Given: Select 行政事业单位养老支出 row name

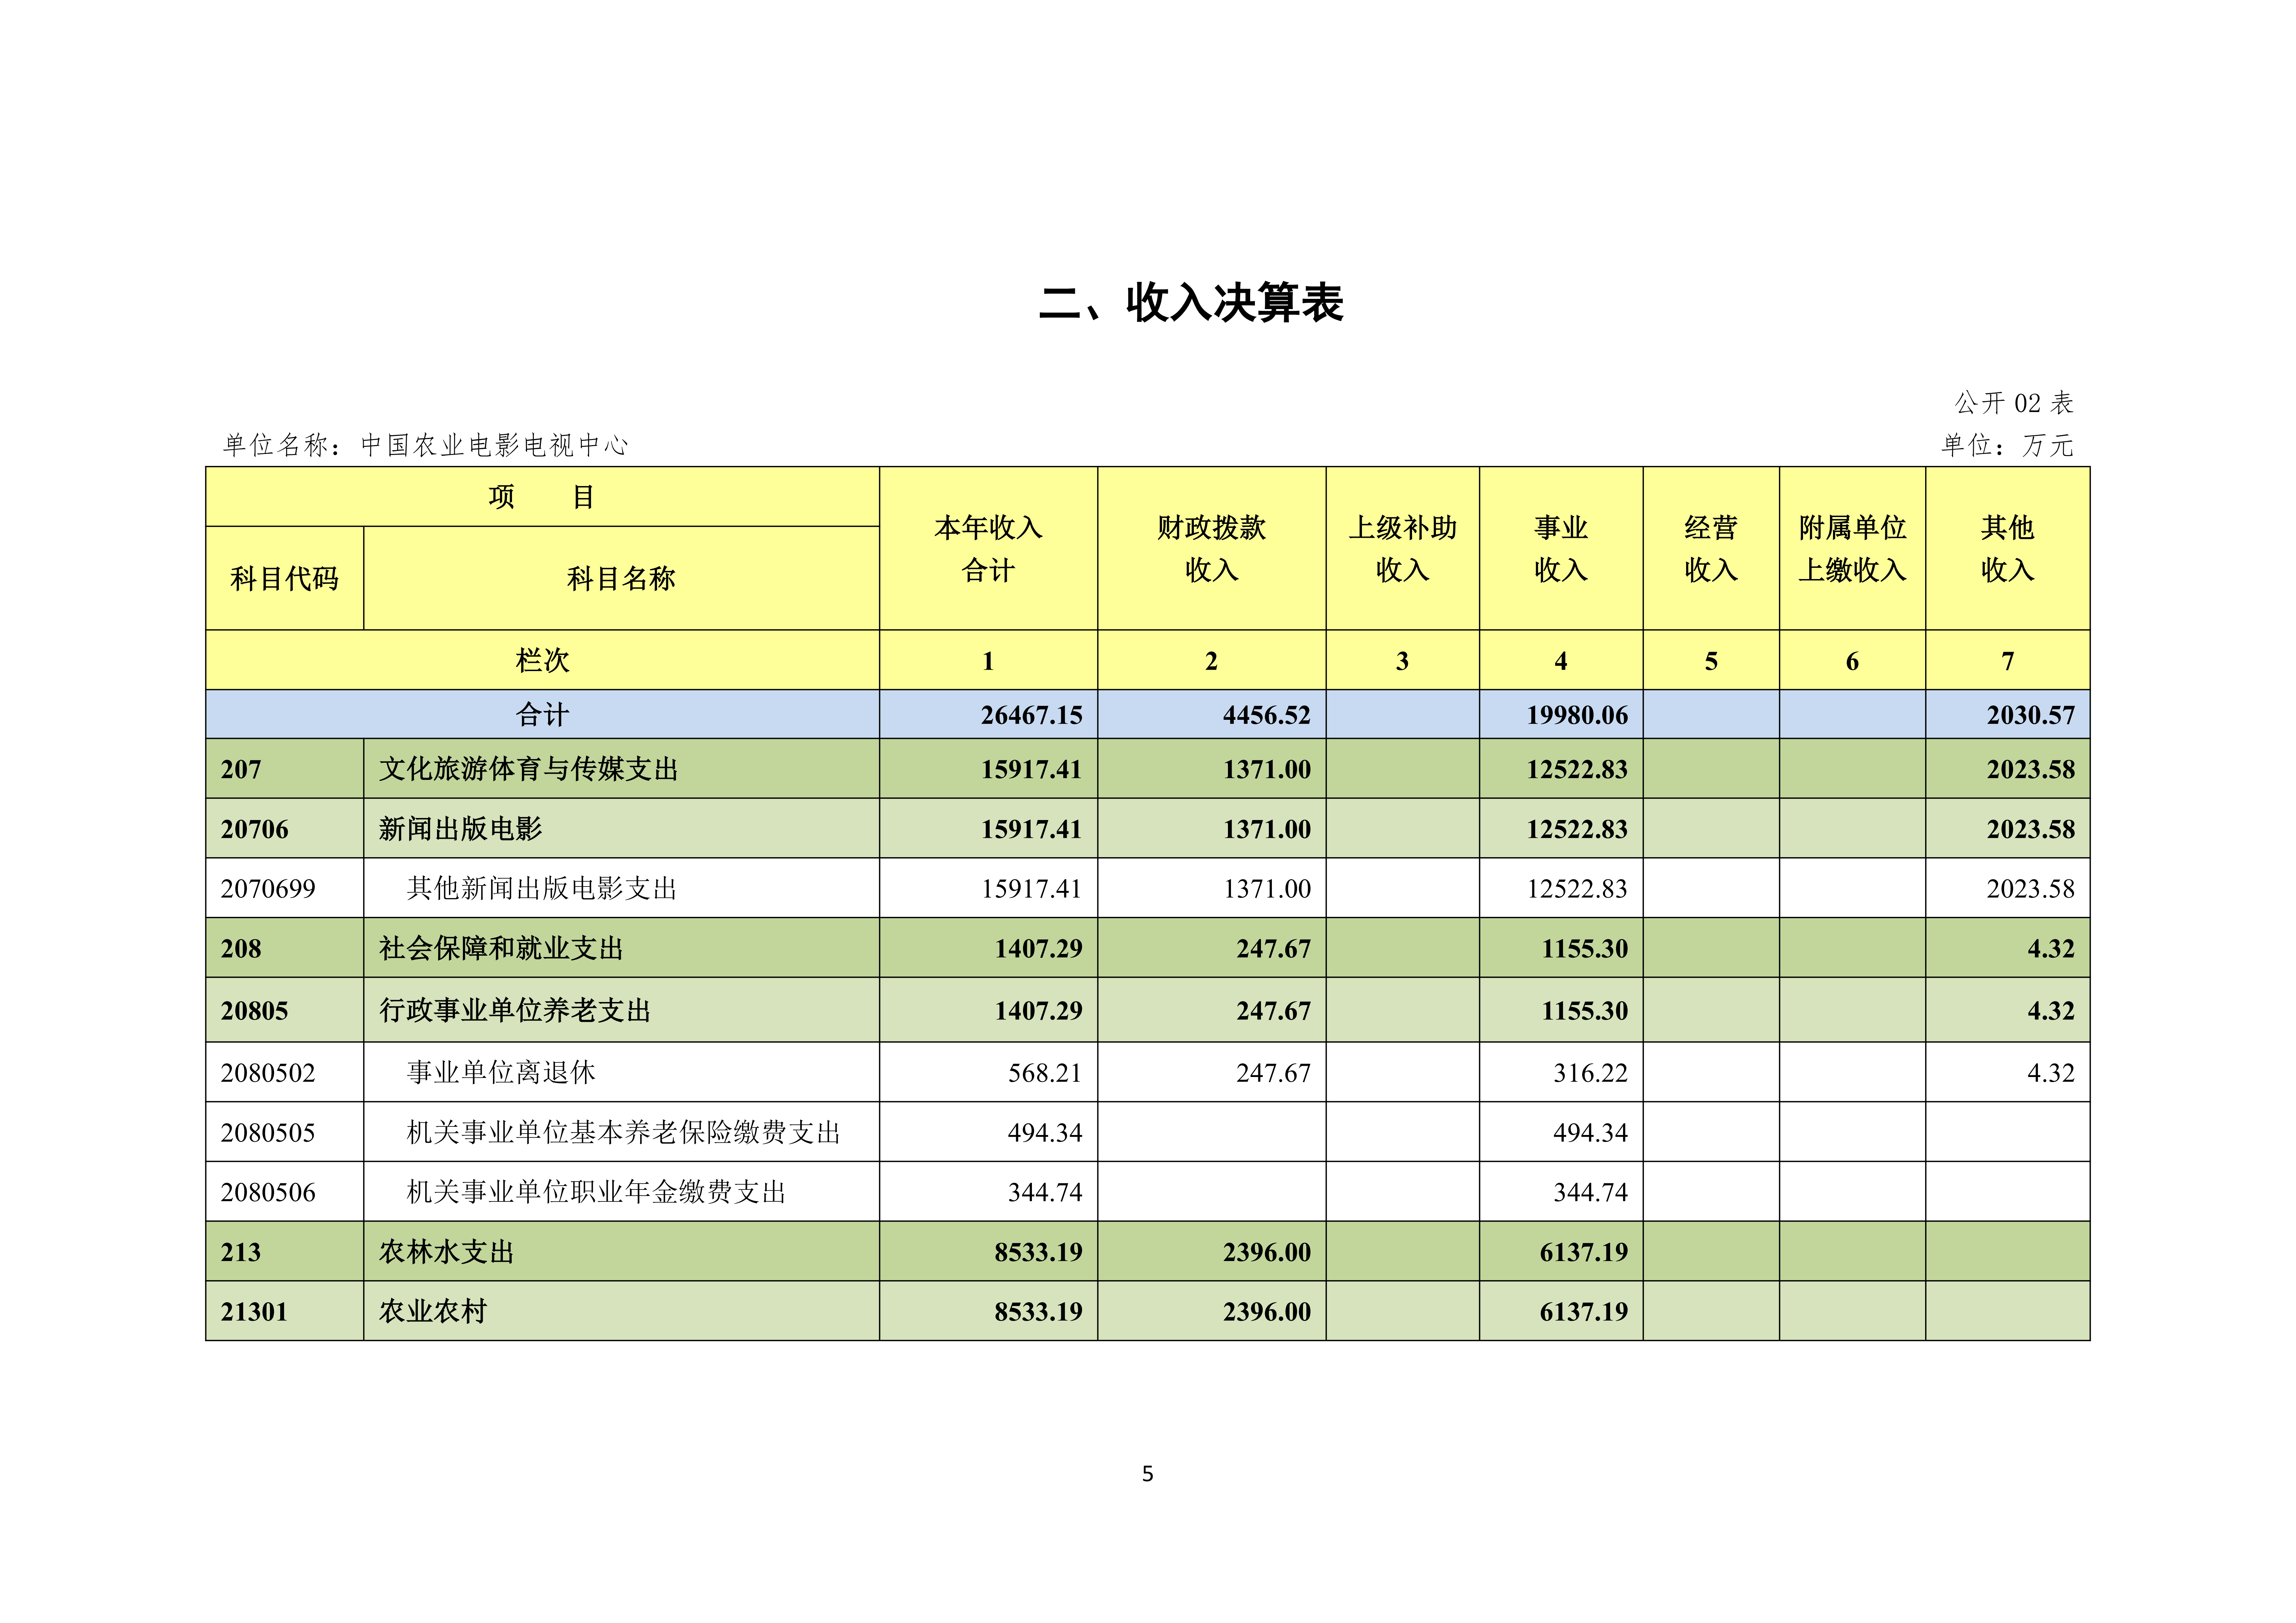Looking at the screenshot, I should (x=515, y=1011).
